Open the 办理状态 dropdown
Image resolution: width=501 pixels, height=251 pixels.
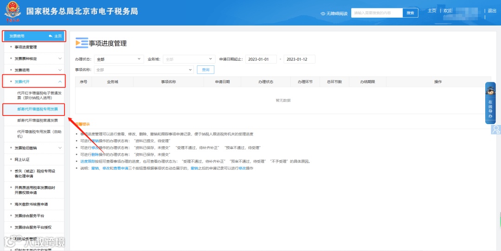tap(119, 59)
